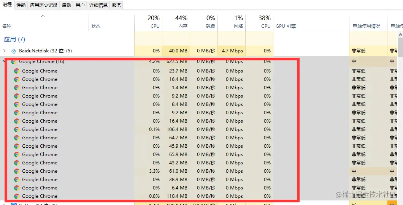Click 中 power usage in 61.0 MB row
Screen dimensions: 403x205
(354, 171)
